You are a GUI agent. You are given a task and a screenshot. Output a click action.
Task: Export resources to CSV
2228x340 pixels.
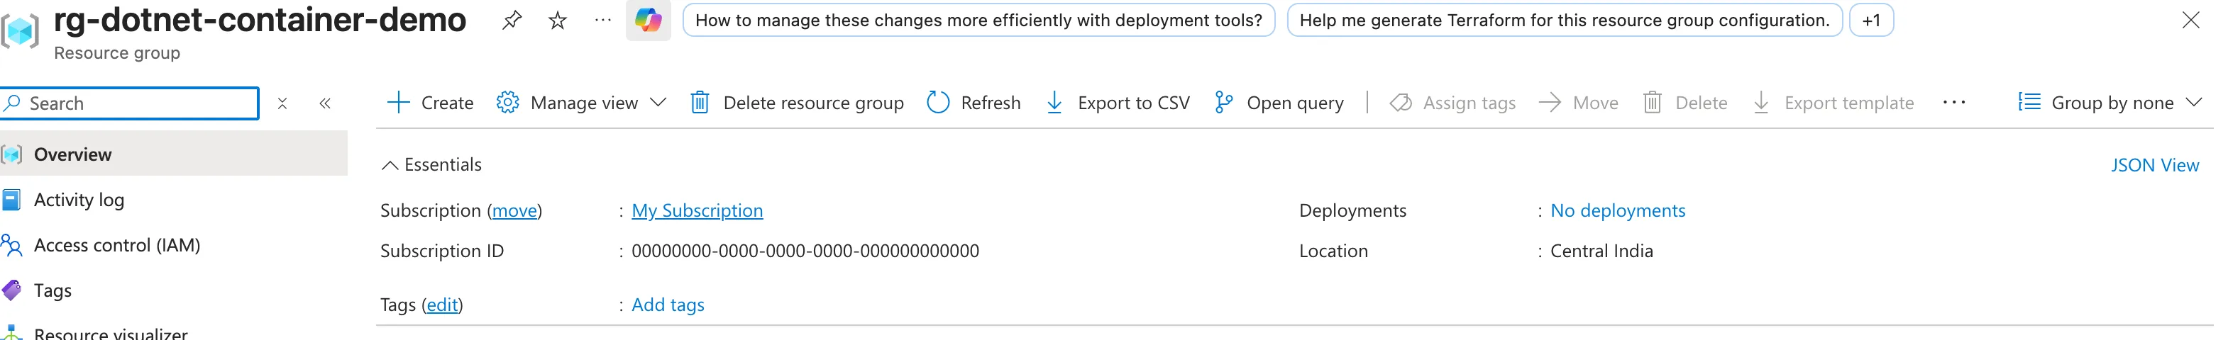[x=1118, y=103]
